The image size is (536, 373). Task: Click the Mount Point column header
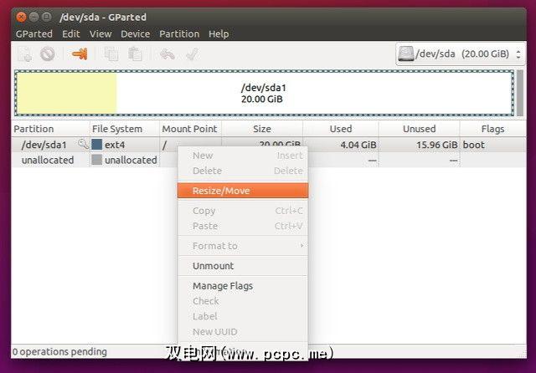[190, 129]
